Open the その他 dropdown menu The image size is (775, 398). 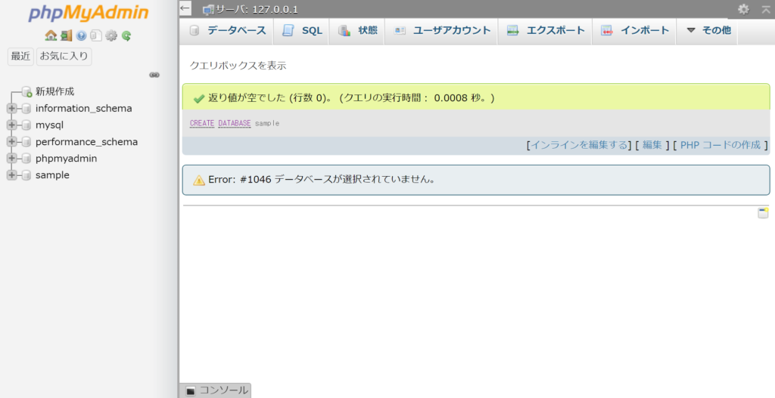(x=708, y=31)
